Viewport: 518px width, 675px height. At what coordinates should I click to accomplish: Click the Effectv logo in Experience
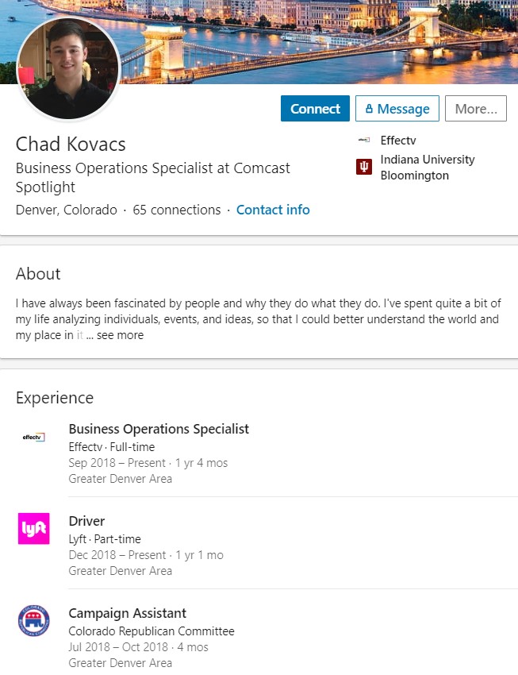pyautogui.click(x=33, y=437)
